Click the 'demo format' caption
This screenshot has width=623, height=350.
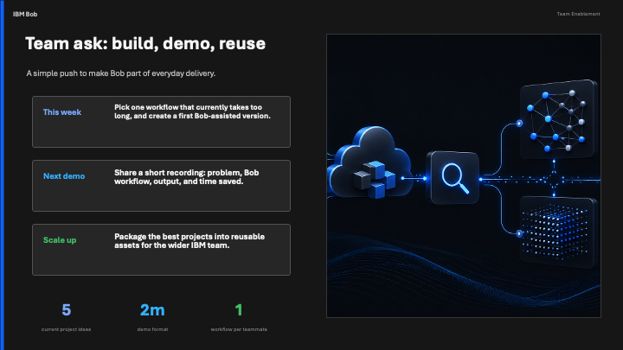pyautogui.click(x=152, y=329)
